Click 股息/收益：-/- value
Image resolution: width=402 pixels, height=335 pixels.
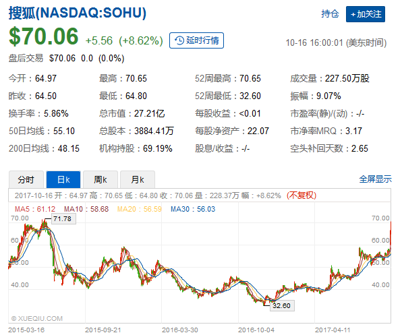[222, 148]
